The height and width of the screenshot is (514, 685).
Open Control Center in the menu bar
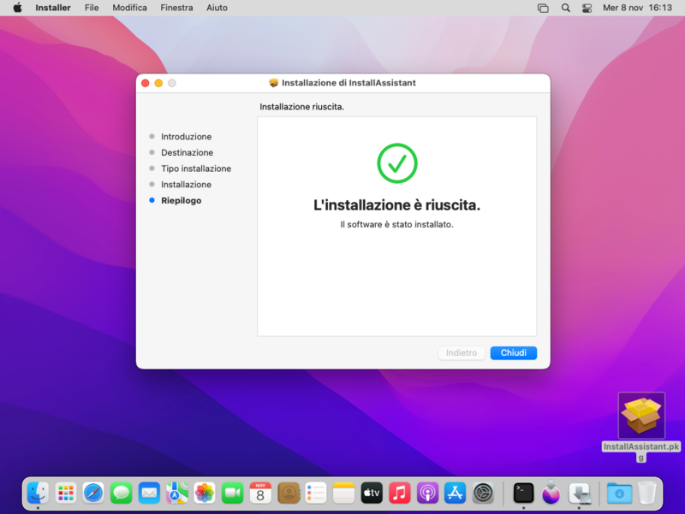pos(587,8)
